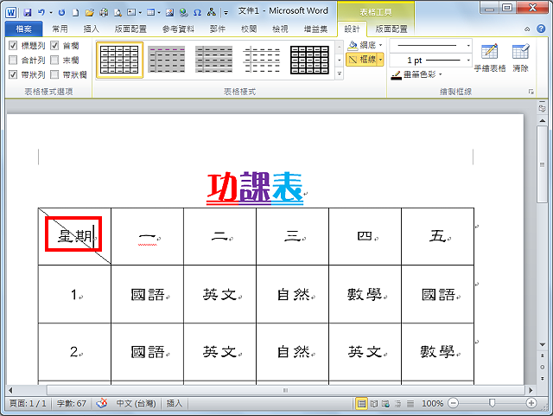Open the 繪製框線 dialog launcher
This screenshot has width=553, height=416.
pyautogui.click(x=531, y=92)
